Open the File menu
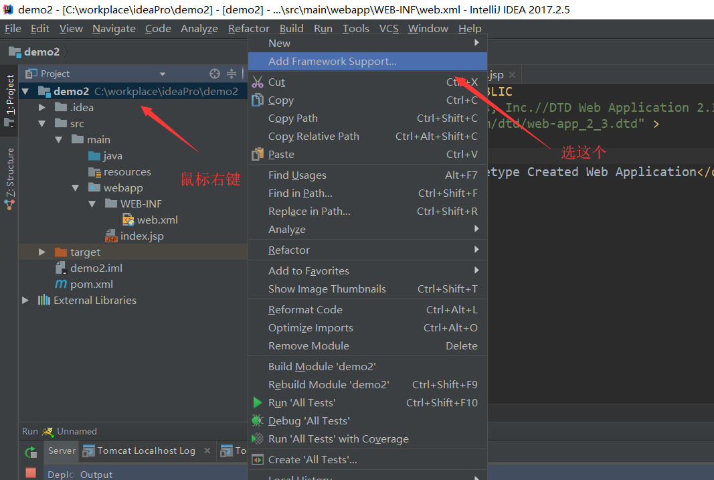Image resolution: width=714 pixels, height=480 pixels. pyautogui.click(x=13, y=29)
